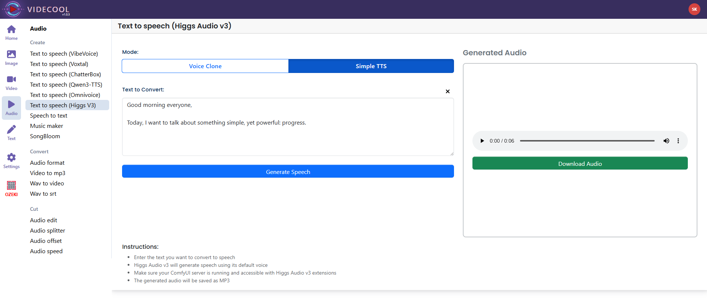Open Audio offset tool
This screenshot has height=307, width=707.
click(46, 241)
